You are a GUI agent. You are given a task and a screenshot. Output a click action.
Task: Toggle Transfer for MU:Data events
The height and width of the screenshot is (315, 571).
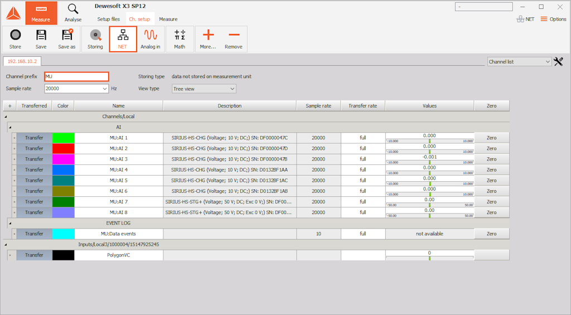pyautogui.click(x=34, y=234)
